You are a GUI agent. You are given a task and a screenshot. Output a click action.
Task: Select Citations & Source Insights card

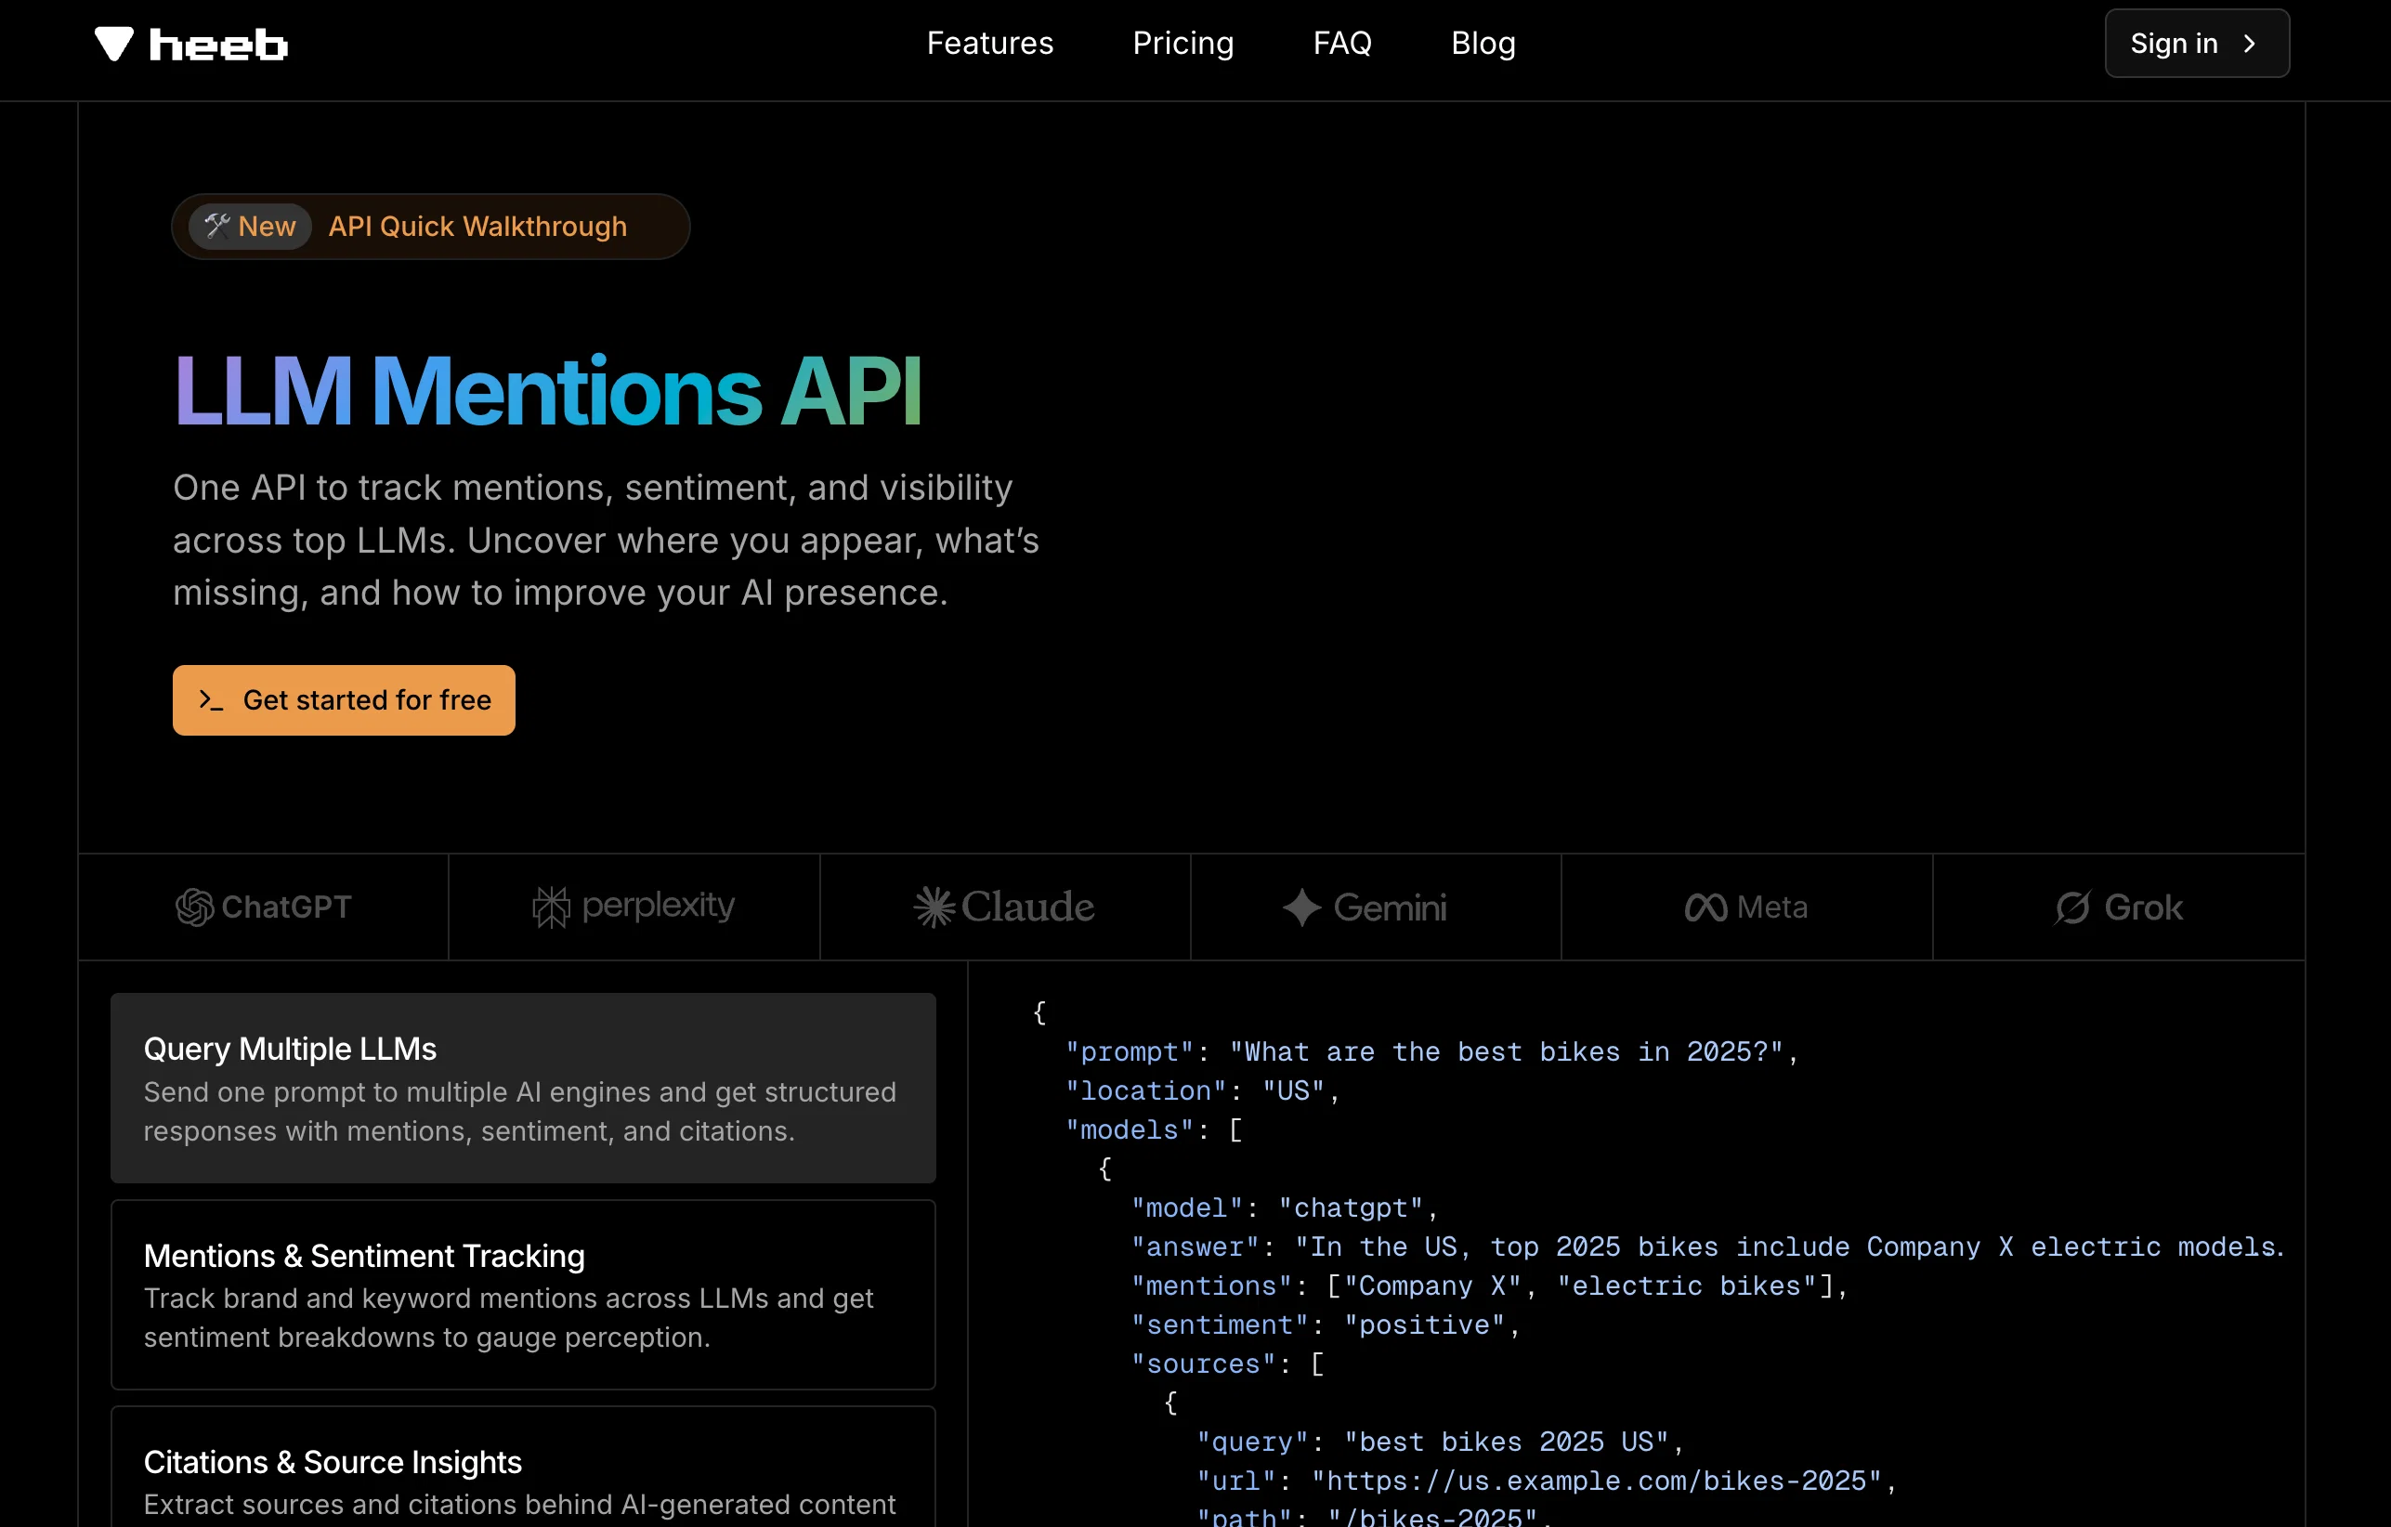(x=523, y=1467)
